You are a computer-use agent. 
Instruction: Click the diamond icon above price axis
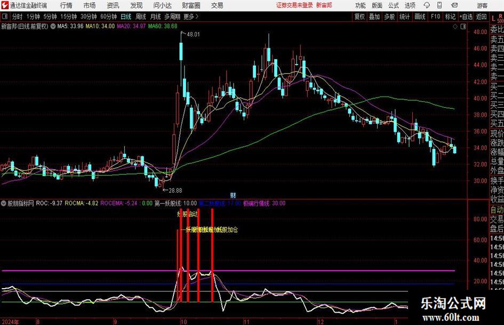click(x=455, y=27)
